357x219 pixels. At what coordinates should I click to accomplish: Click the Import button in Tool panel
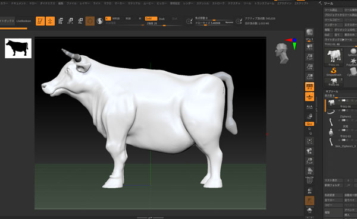(333, 25)
